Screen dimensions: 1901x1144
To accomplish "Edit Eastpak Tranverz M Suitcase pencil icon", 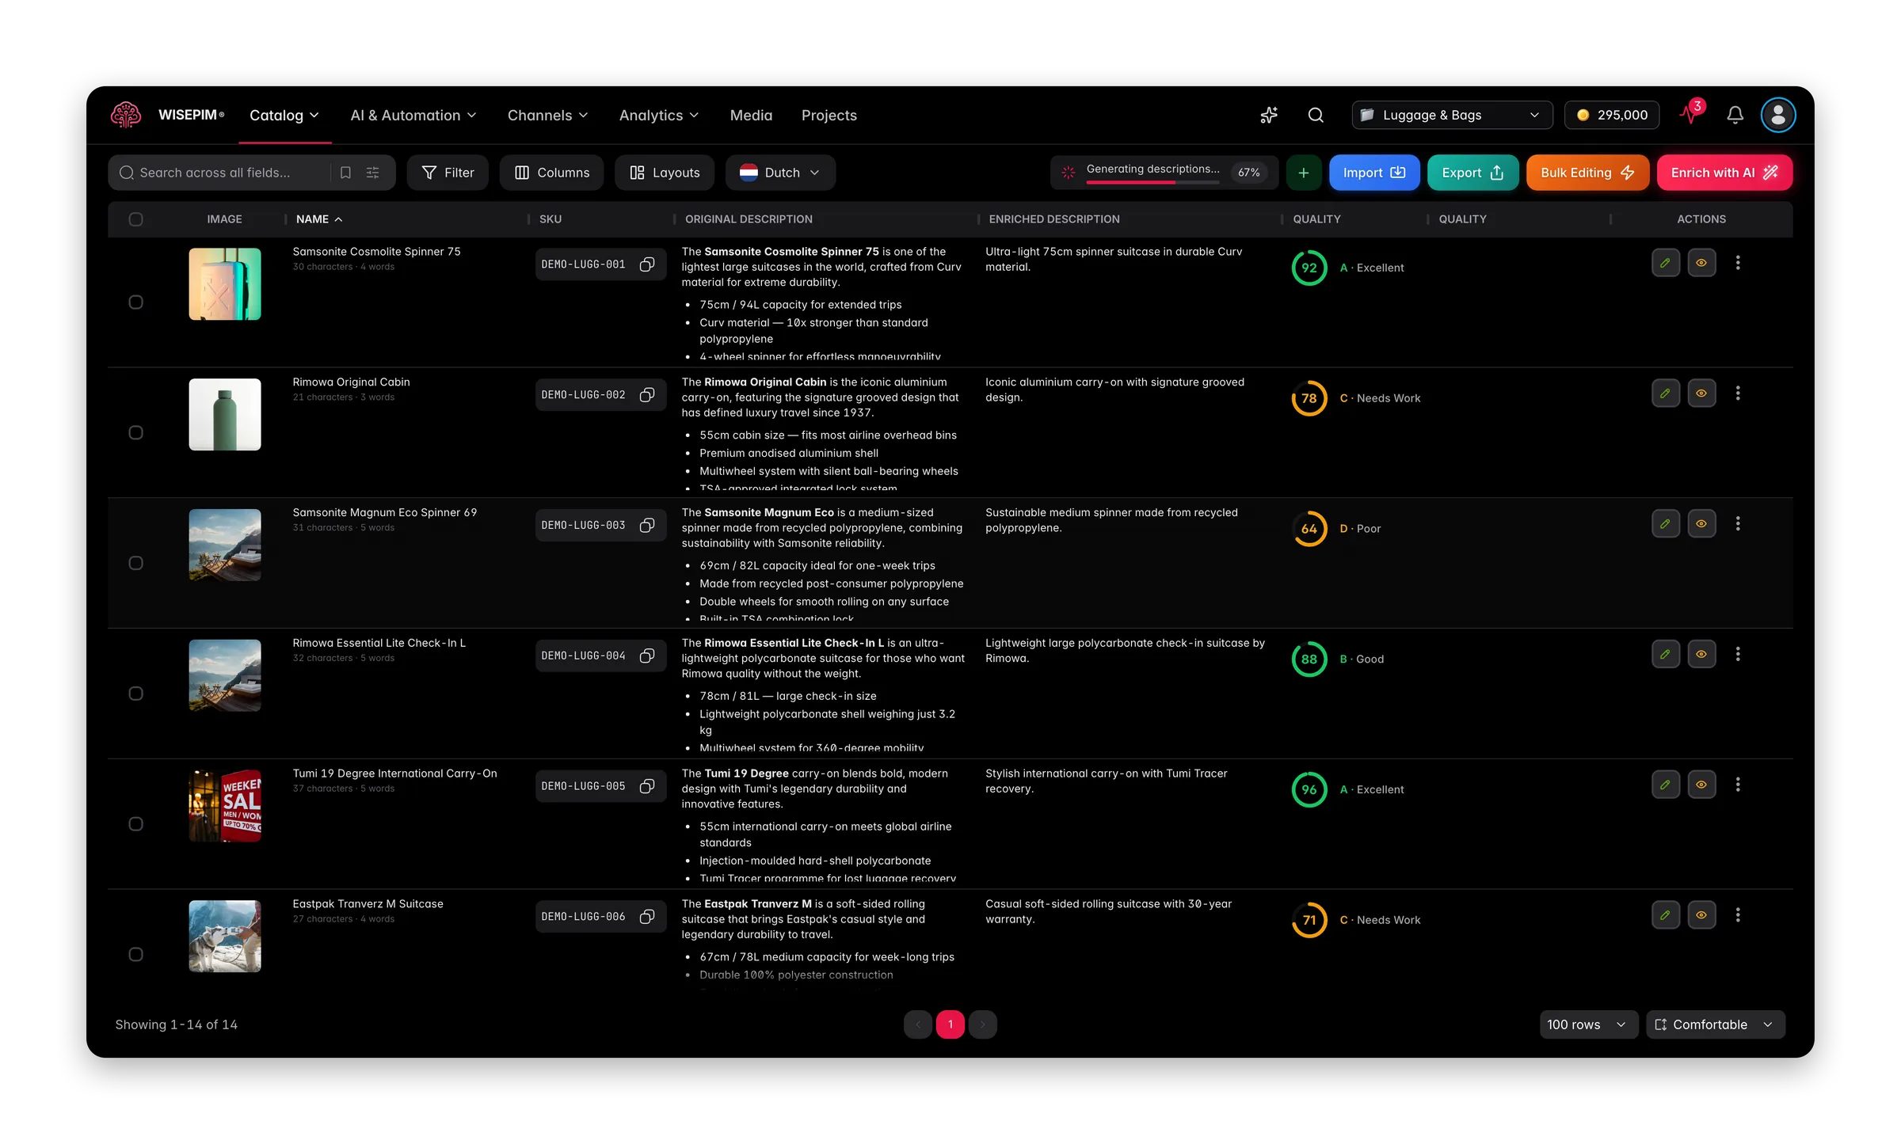I will tap(1666, 915).
